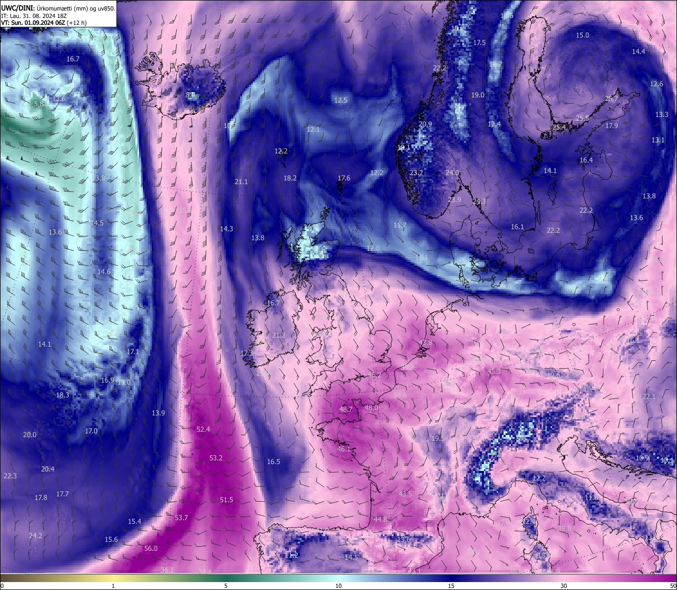
Task: Click the 24.2 value label
Action: tap(35, 535)
